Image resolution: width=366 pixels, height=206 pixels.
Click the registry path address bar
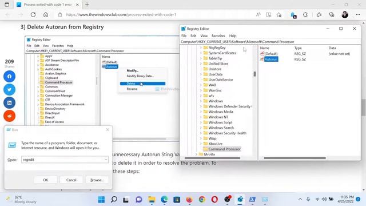(x=270, y=42)
